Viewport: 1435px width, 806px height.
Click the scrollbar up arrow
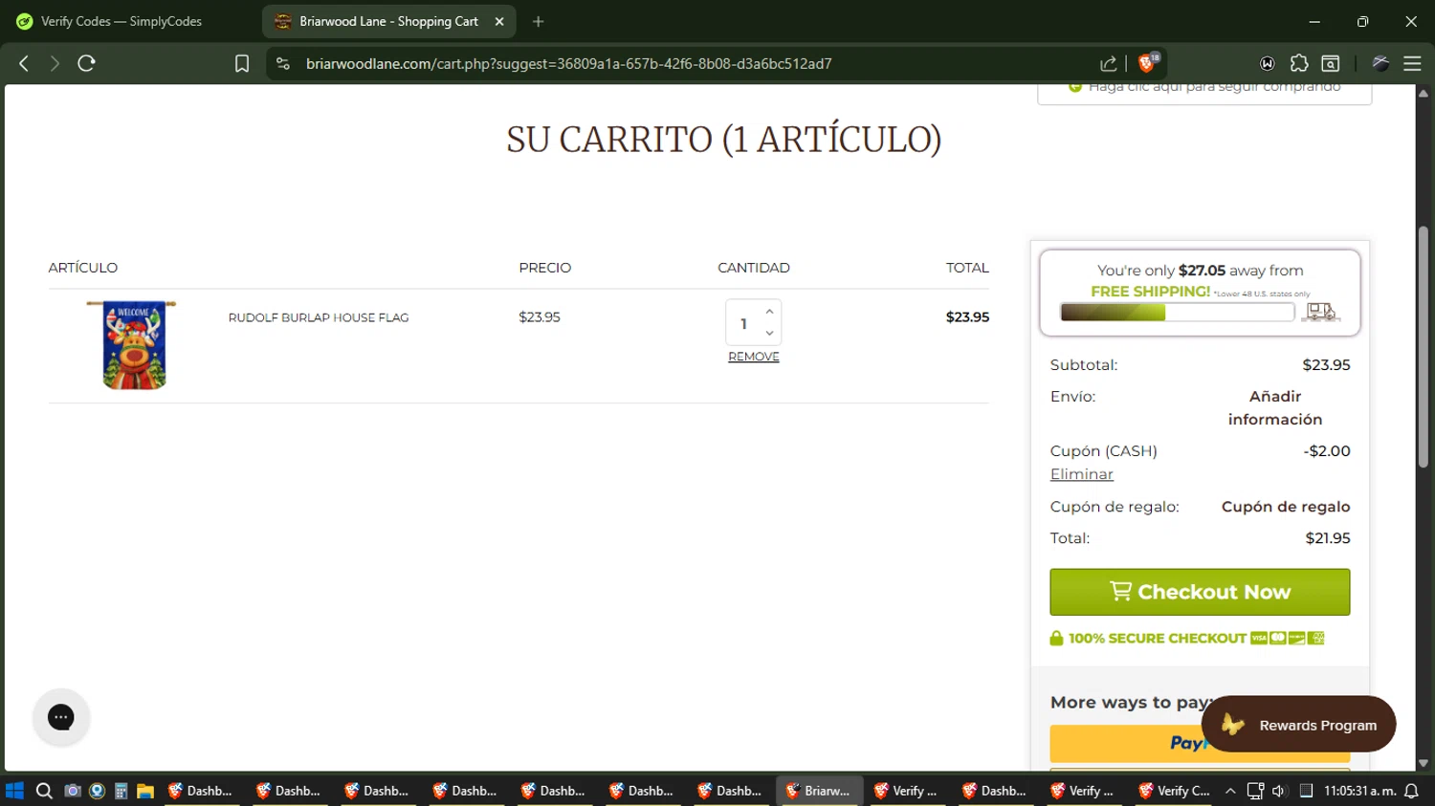coord(1424,93)
